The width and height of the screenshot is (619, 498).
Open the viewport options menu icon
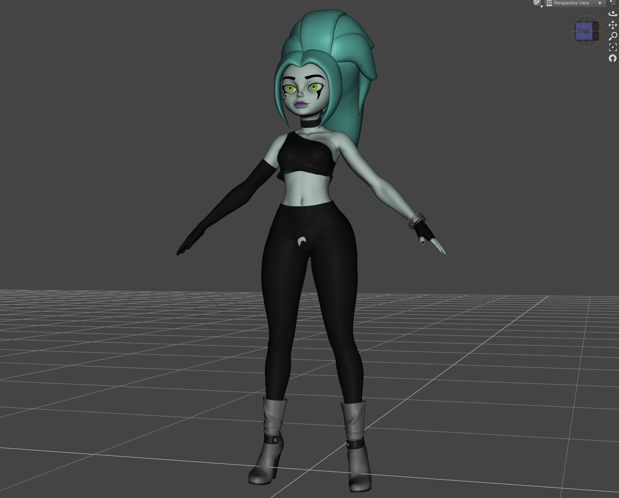pyautogui.click(x=613, y=2)
